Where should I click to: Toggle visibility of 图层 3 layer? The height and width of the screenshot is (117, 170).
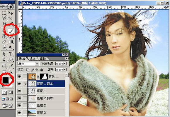(x=19, y=113)
